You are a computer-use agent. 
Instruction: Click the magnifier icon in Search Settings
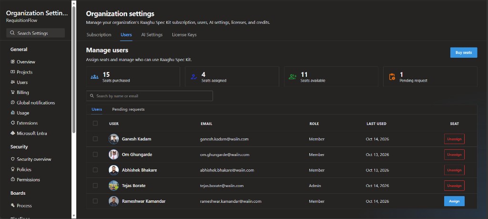pos(12,33)
